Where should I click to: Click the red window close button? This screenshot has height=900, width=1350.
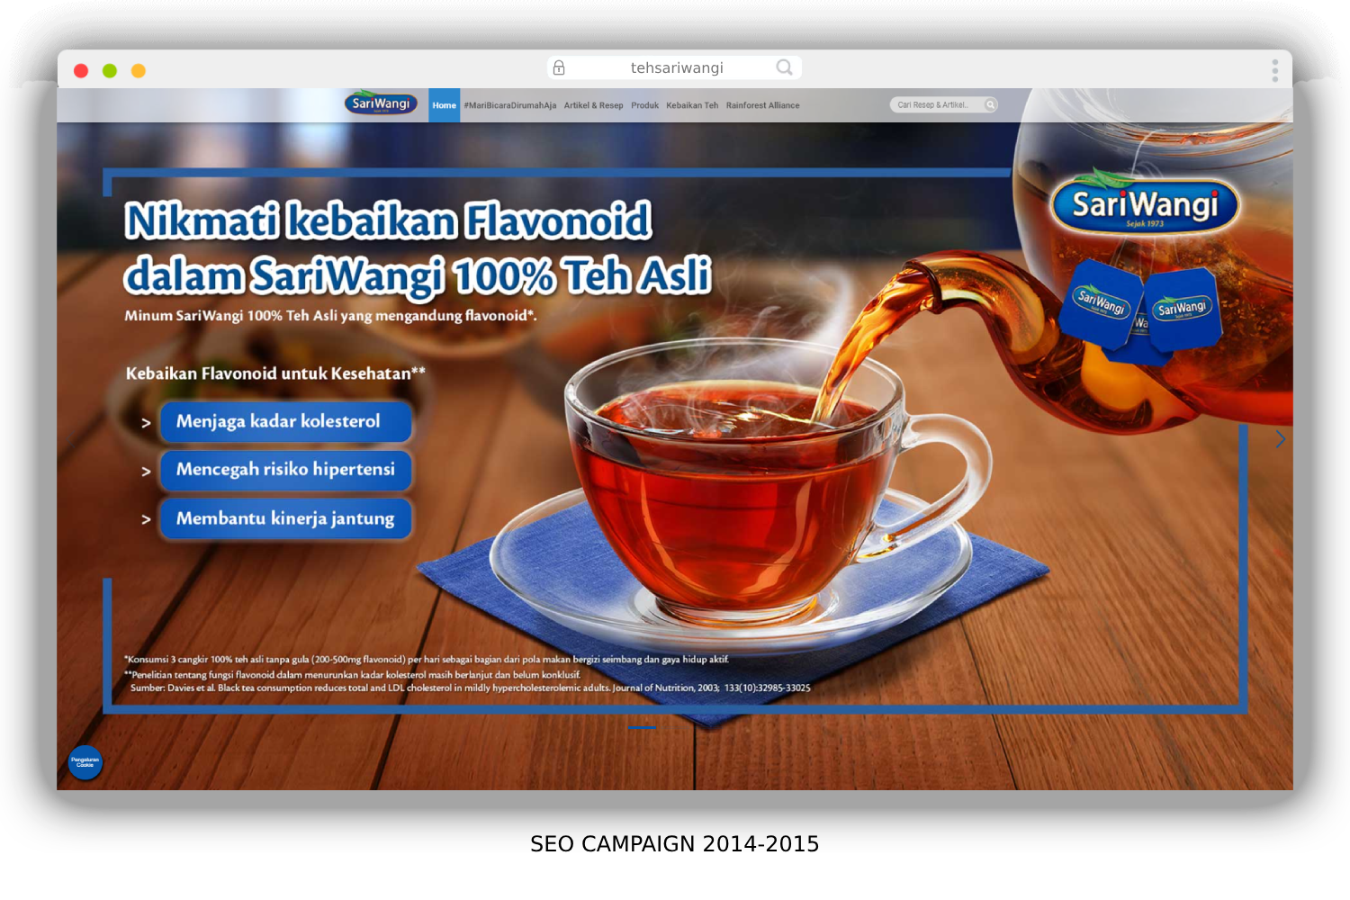(81, 70)
